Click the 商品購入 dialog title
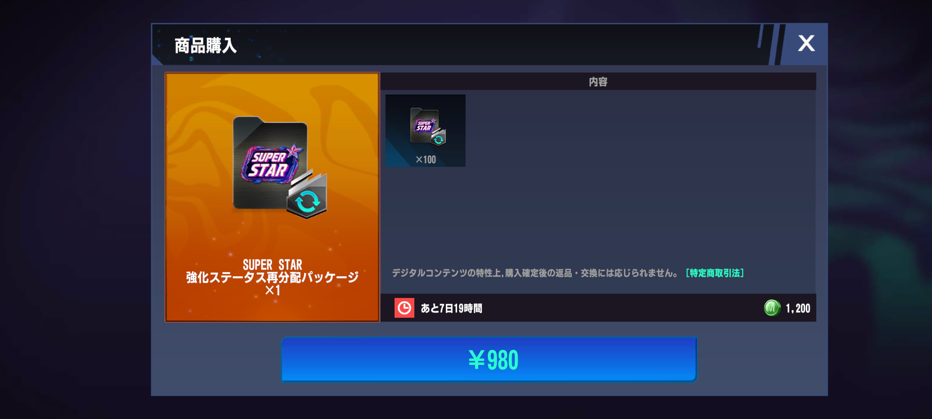 205,46
